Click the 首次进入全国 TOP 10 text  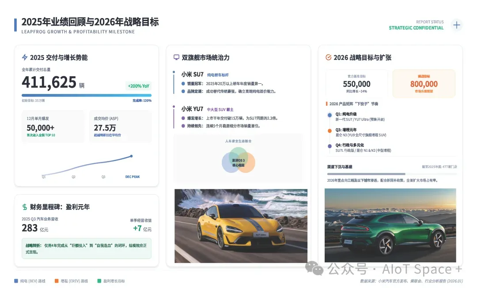41,135
